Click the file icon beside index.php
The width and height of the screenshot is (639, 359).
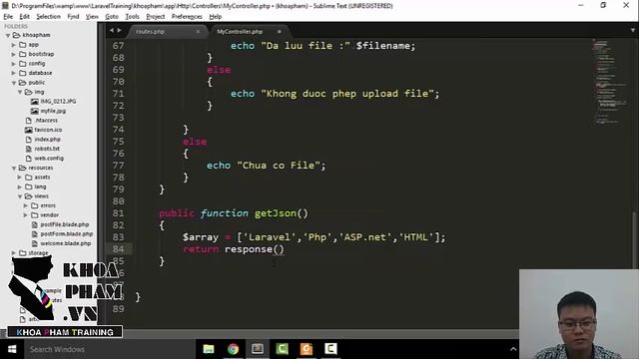(x=29, y=140)
